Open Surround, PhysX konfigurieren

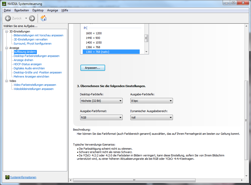(x=32, y=44)
